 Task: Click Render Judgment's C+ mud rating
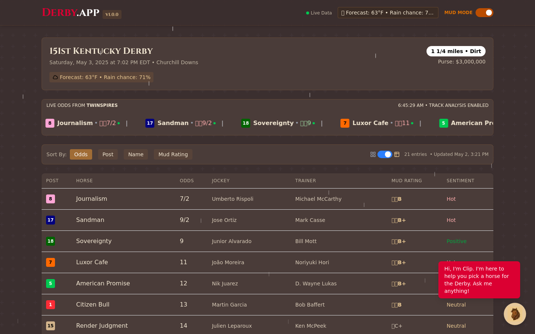coord(397,326)
